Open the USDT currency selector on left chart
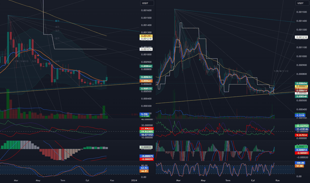This screenshot has width=310, height=183. [x=147, y=3]
